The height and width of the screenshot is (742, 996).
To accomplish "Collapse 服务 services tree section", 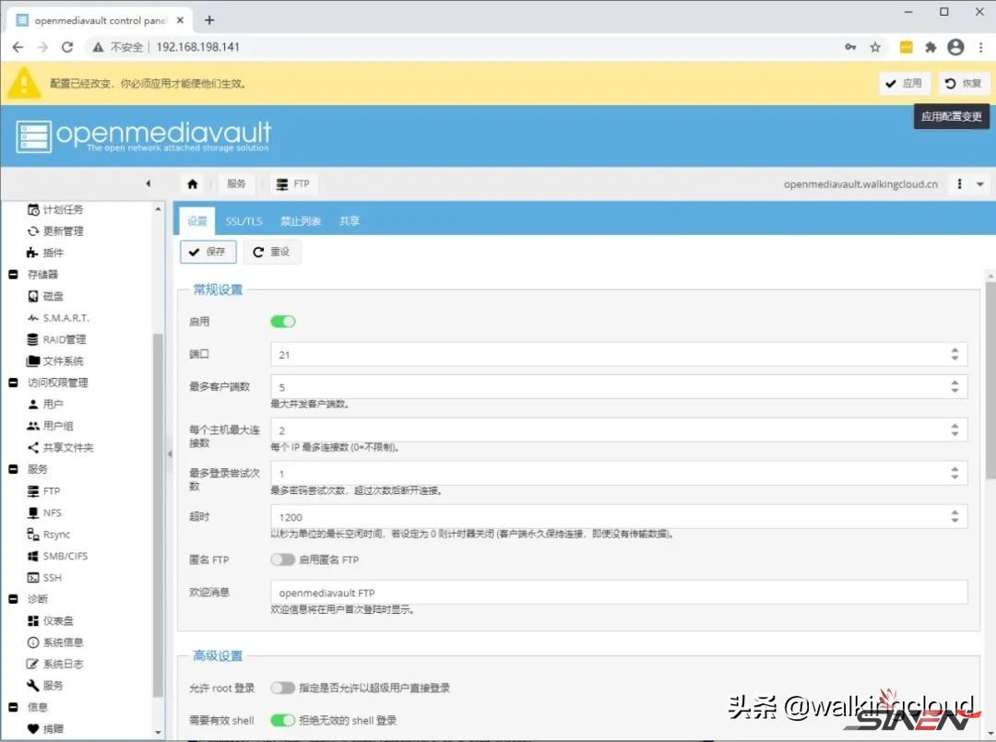I will click(13, 469).
